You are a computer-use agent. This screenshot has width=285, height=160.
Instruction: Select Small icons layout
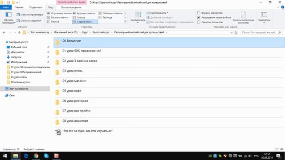pyautogui.click(x=57, y=17)
